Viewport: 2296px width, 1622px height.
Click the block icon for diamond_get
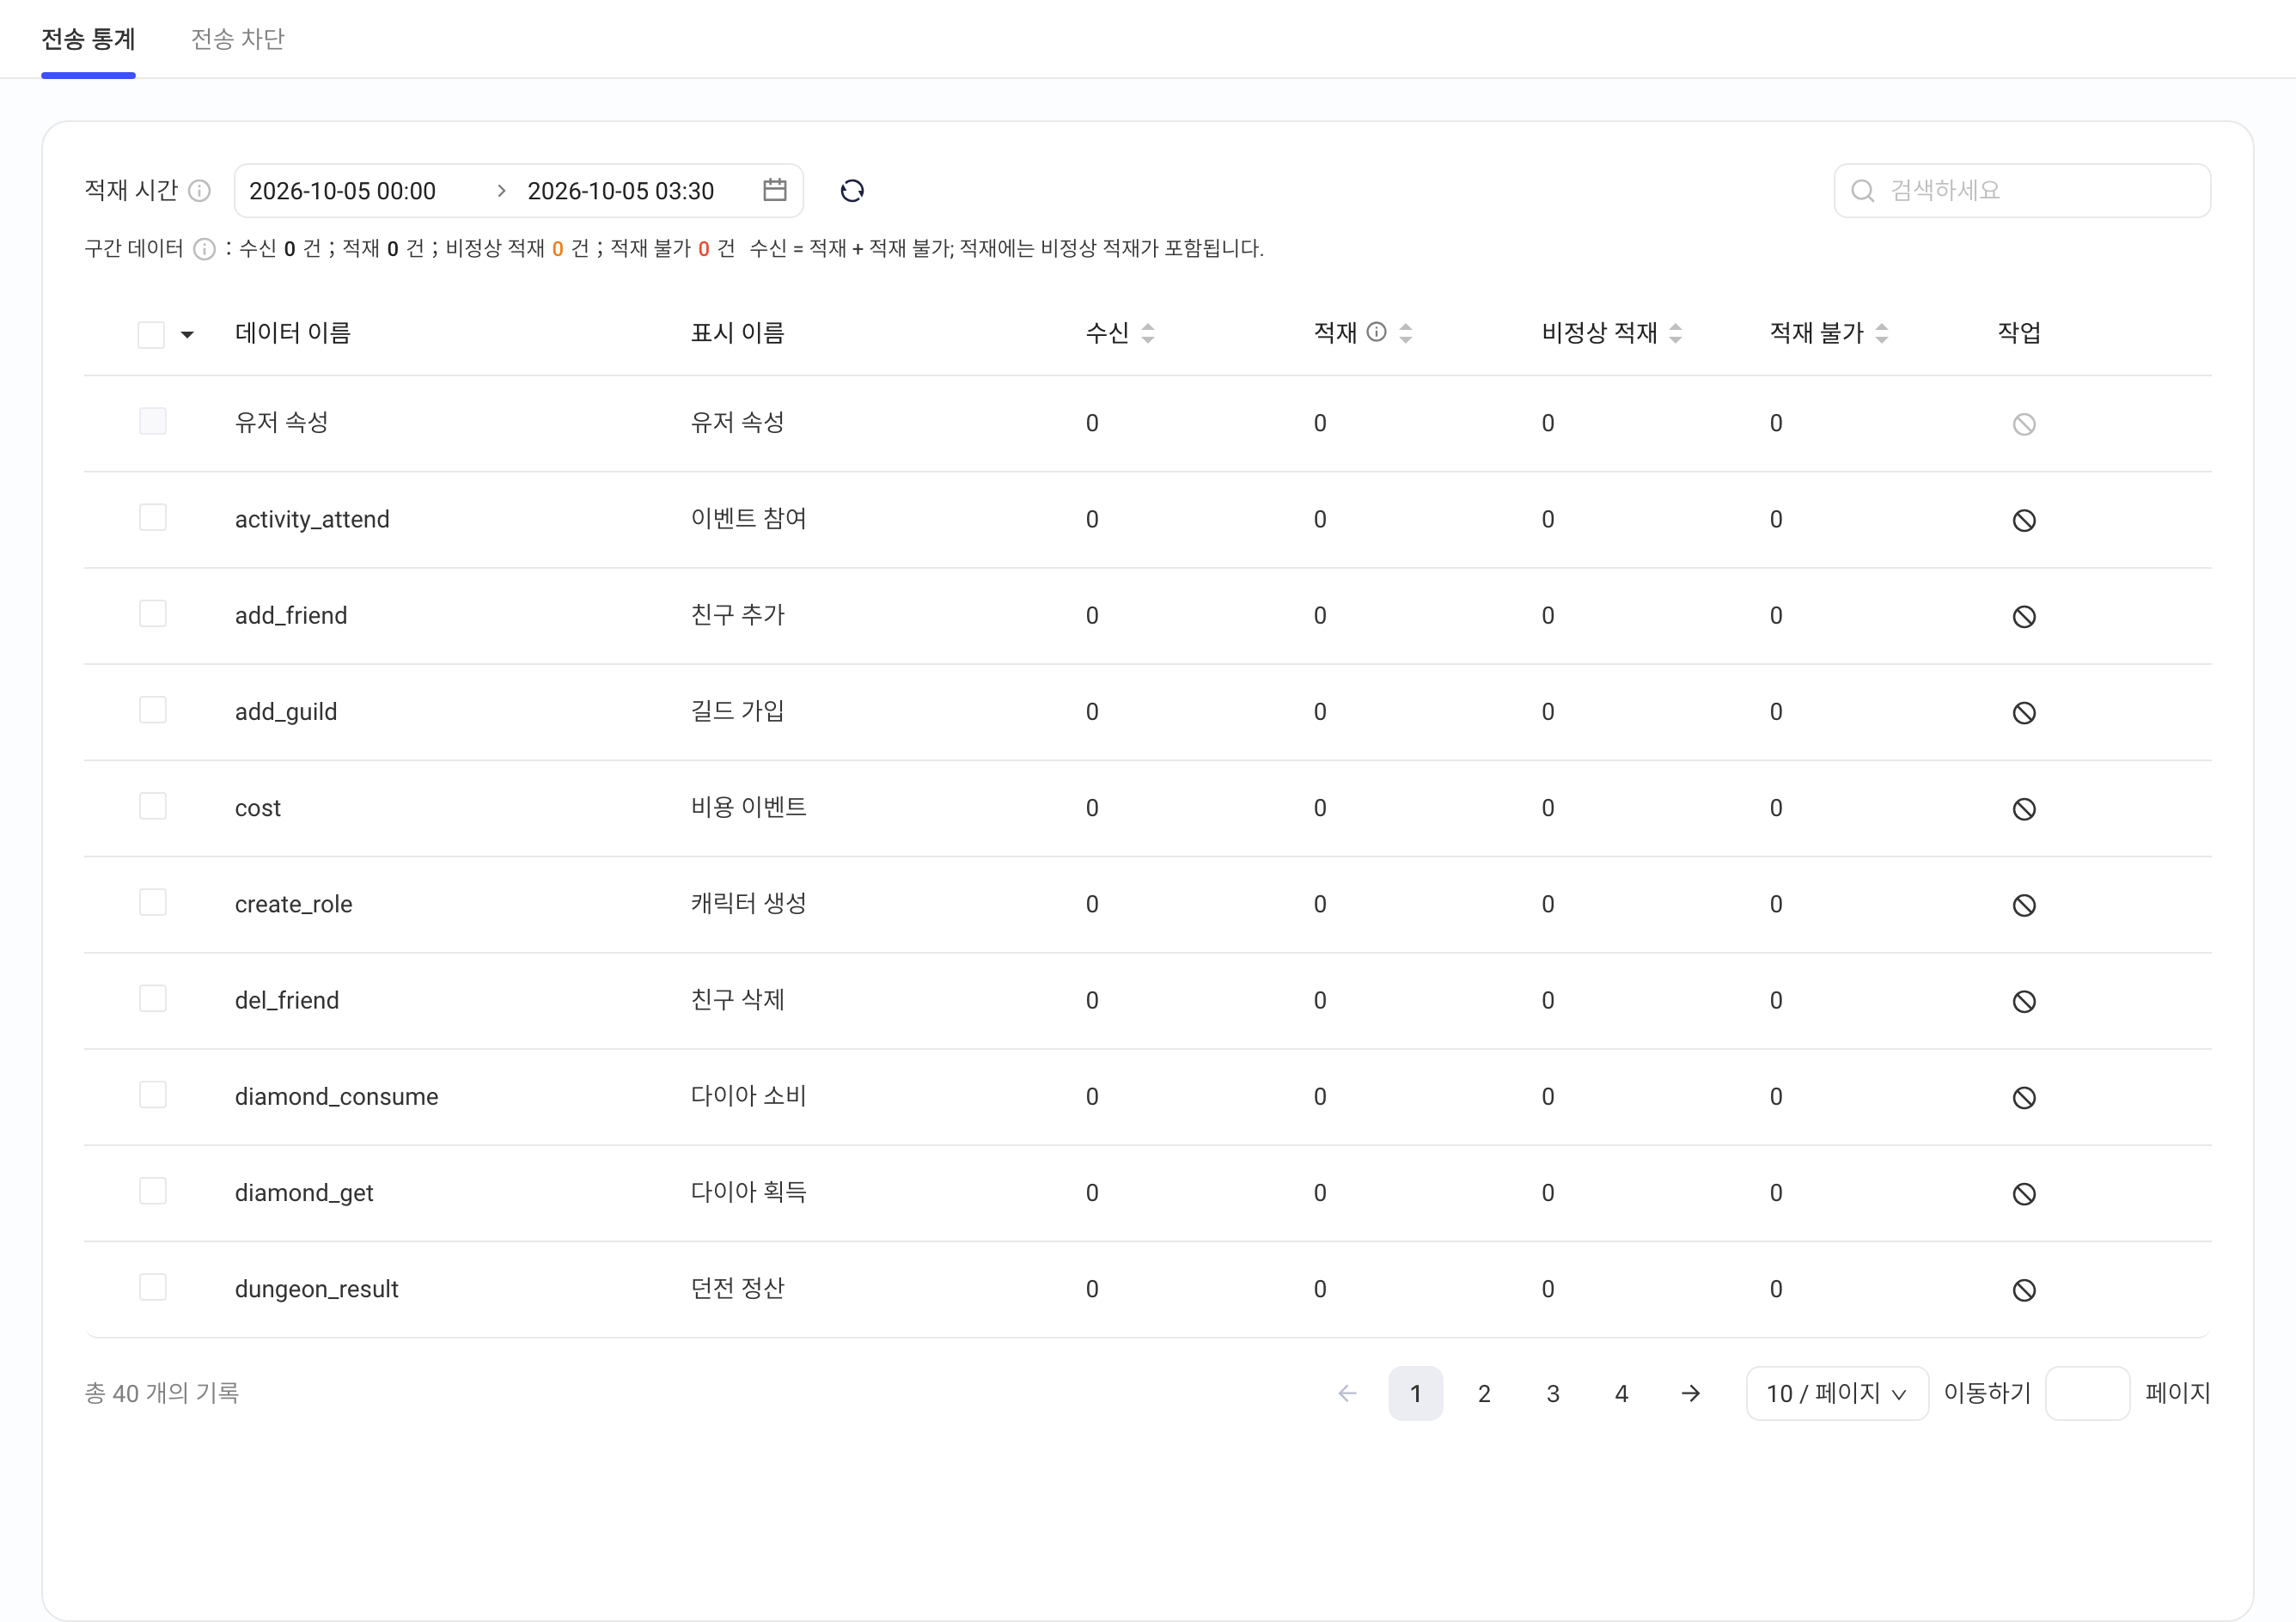pyautogui.click(x=2024, y=1193)
